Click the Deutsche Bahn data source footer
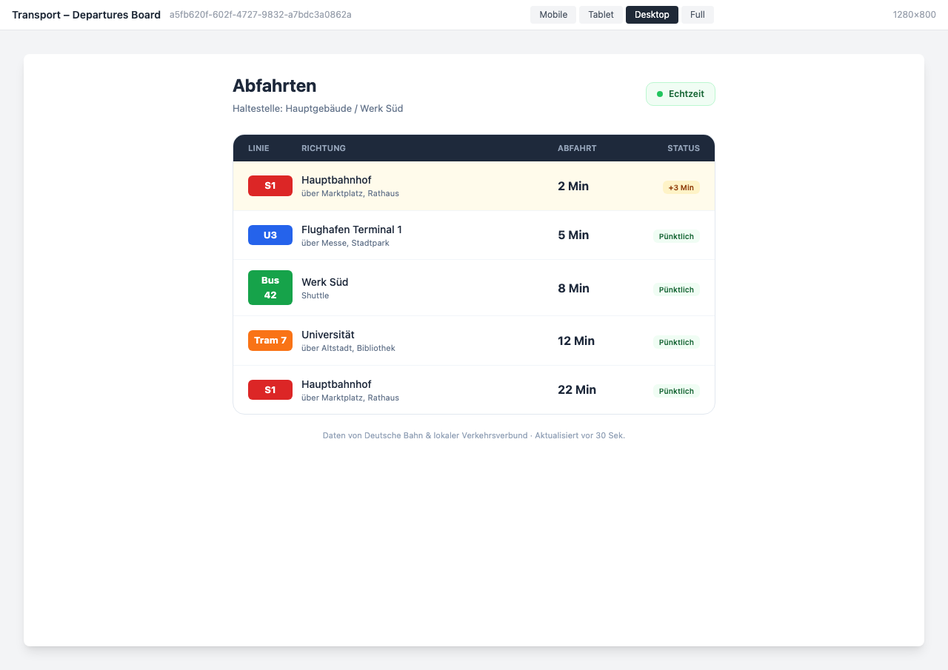 pos(473,435)
